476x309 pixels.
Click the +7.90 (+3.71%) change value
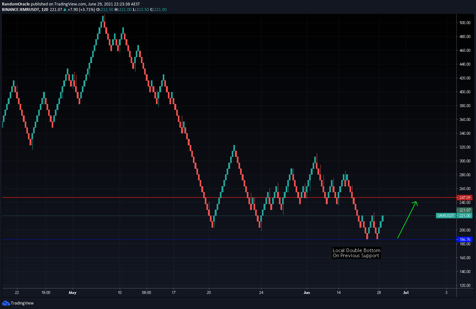[81, 9]
